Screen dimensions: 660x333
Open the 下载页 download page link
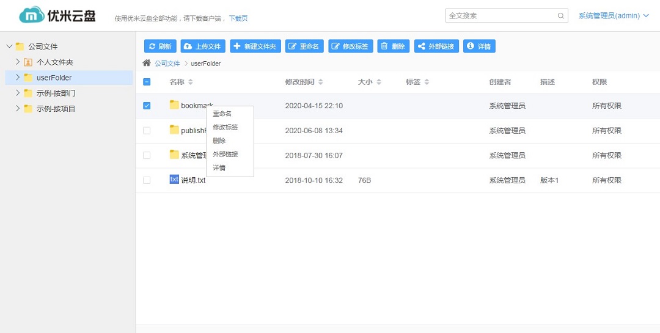pos(238,18)
